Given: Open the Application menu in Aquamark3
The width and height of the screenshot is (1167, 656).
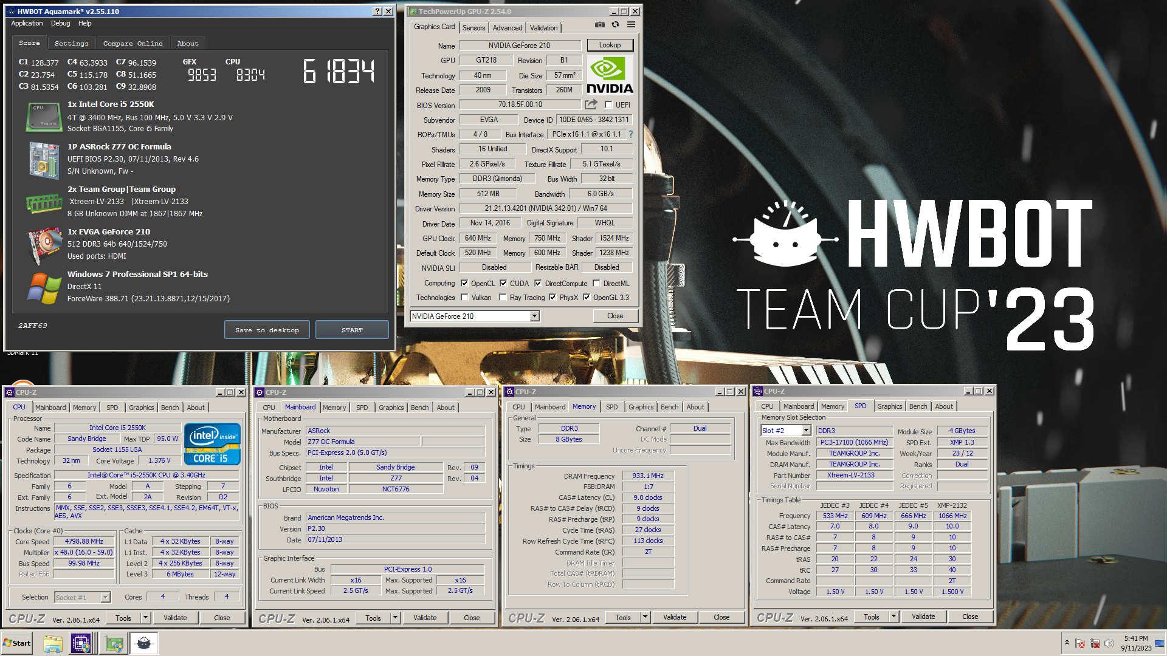Looking at the screenshot, I should coord(27,23).
